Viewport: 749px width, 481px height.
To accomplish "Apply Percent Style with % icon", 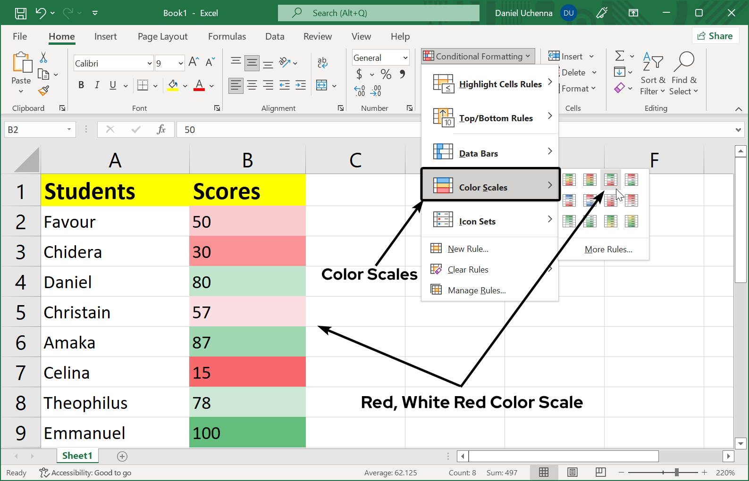I will 386,74.
